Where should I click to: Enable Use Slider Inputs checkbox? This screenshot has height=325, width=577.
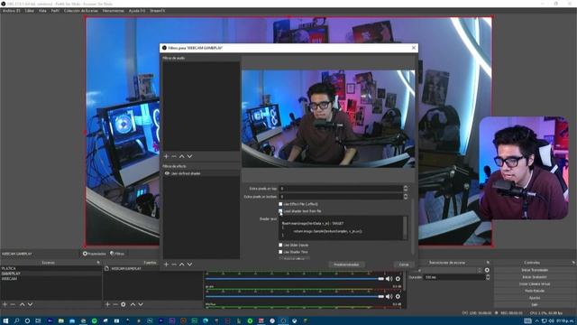coord(280,245)
